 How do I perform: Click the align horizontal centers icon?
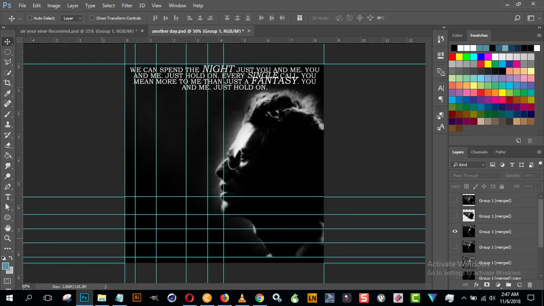(200, 18)
